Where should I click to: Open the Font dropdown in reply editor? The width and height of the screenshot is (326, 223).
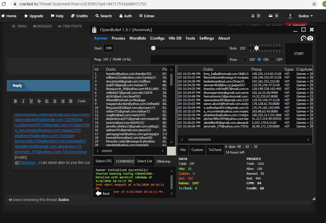click(82, 101)
